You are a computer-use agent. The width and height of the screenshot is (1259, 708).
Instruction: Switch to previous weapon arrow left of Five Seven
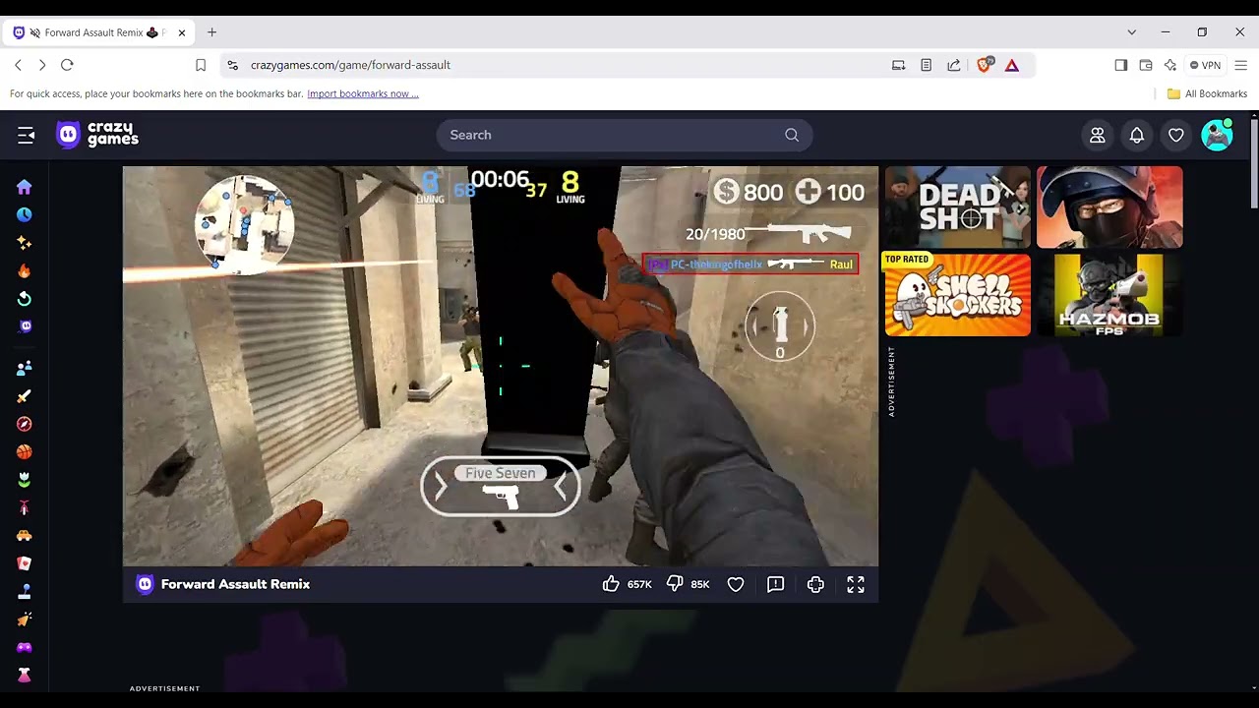[x=441, y=486]
